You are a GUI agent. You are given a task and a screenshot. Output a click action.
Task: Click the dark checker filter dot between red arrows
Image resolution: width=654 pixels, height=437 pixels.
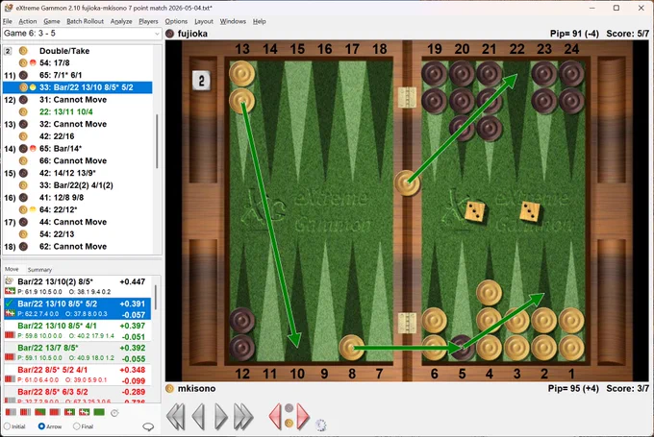(x=289, y=408)
